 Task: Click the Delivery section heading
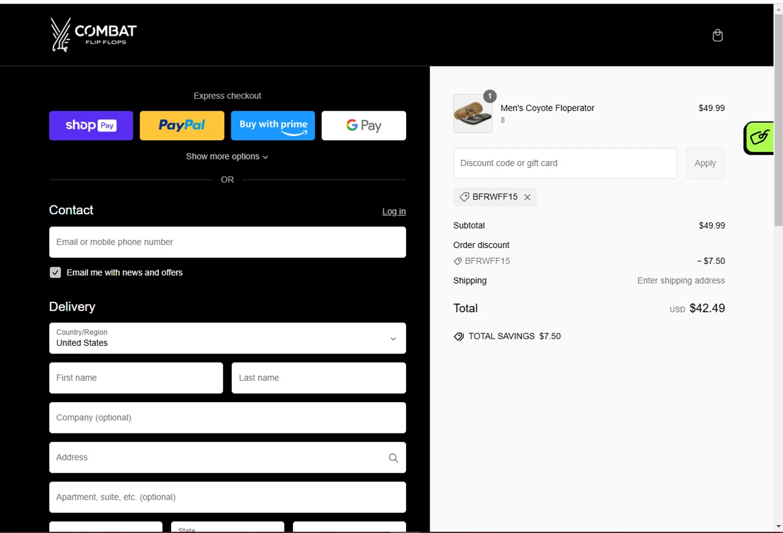(x=72, y=307)
